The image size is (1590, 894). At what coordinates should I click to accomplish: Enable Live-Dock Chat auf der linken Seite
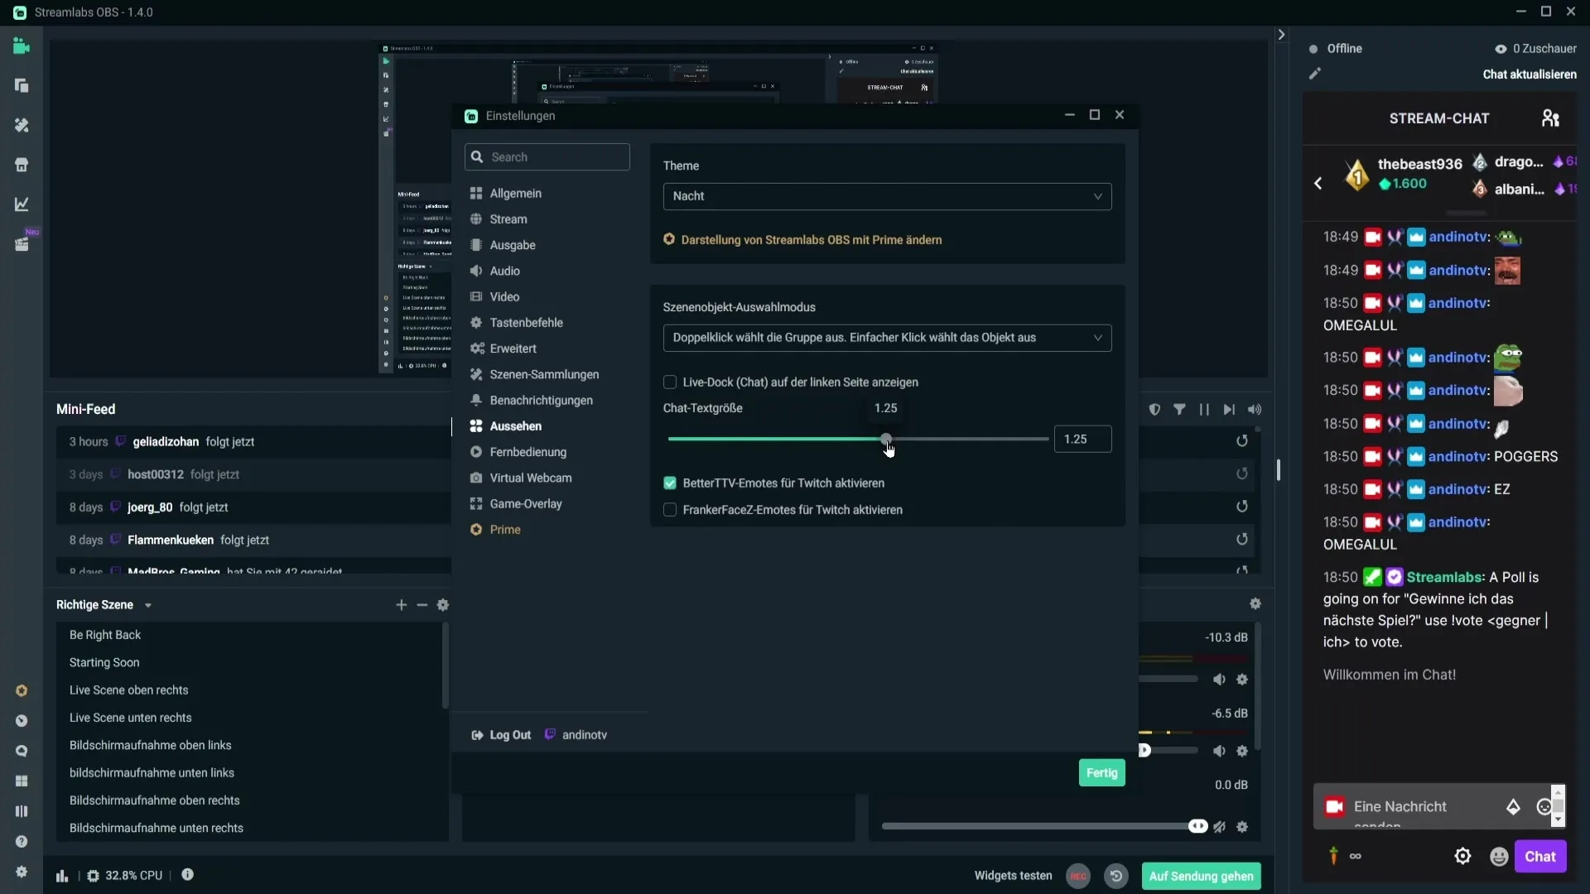click(x=671, y=382)
